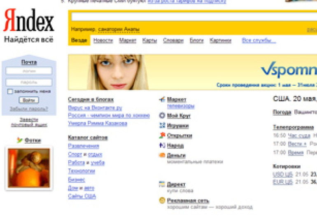Open the Маркет service link

[x=177, y=100]
